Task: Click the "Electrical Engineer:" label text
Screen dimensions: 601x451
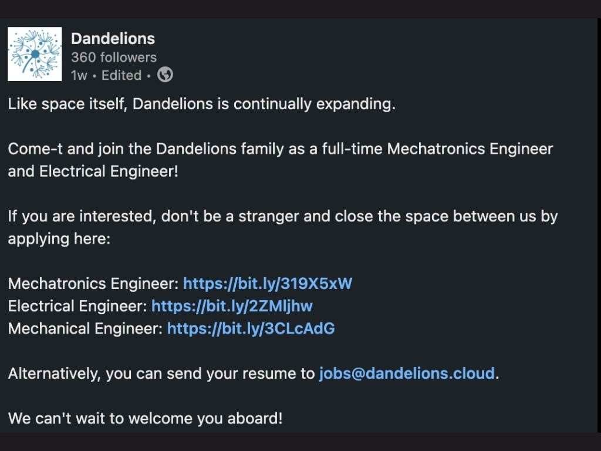Action: click(x=77, y=306)
